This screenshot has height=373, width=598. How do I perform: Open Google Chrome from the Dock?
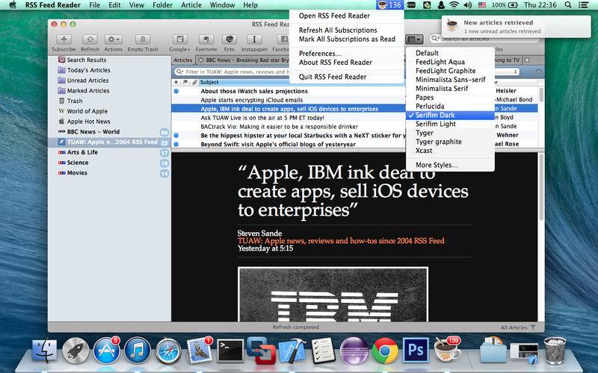[385, 350]
